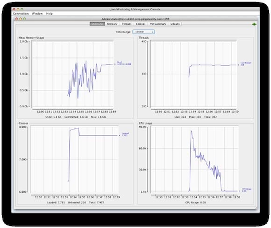Click the 'Classes' panel title
271x228 pixels.
[x=23, y=123]
